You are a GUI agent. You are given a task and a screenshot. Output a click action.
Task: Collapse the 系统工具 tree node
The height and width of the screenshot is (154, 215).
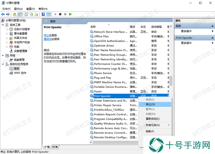pos(3,25)
